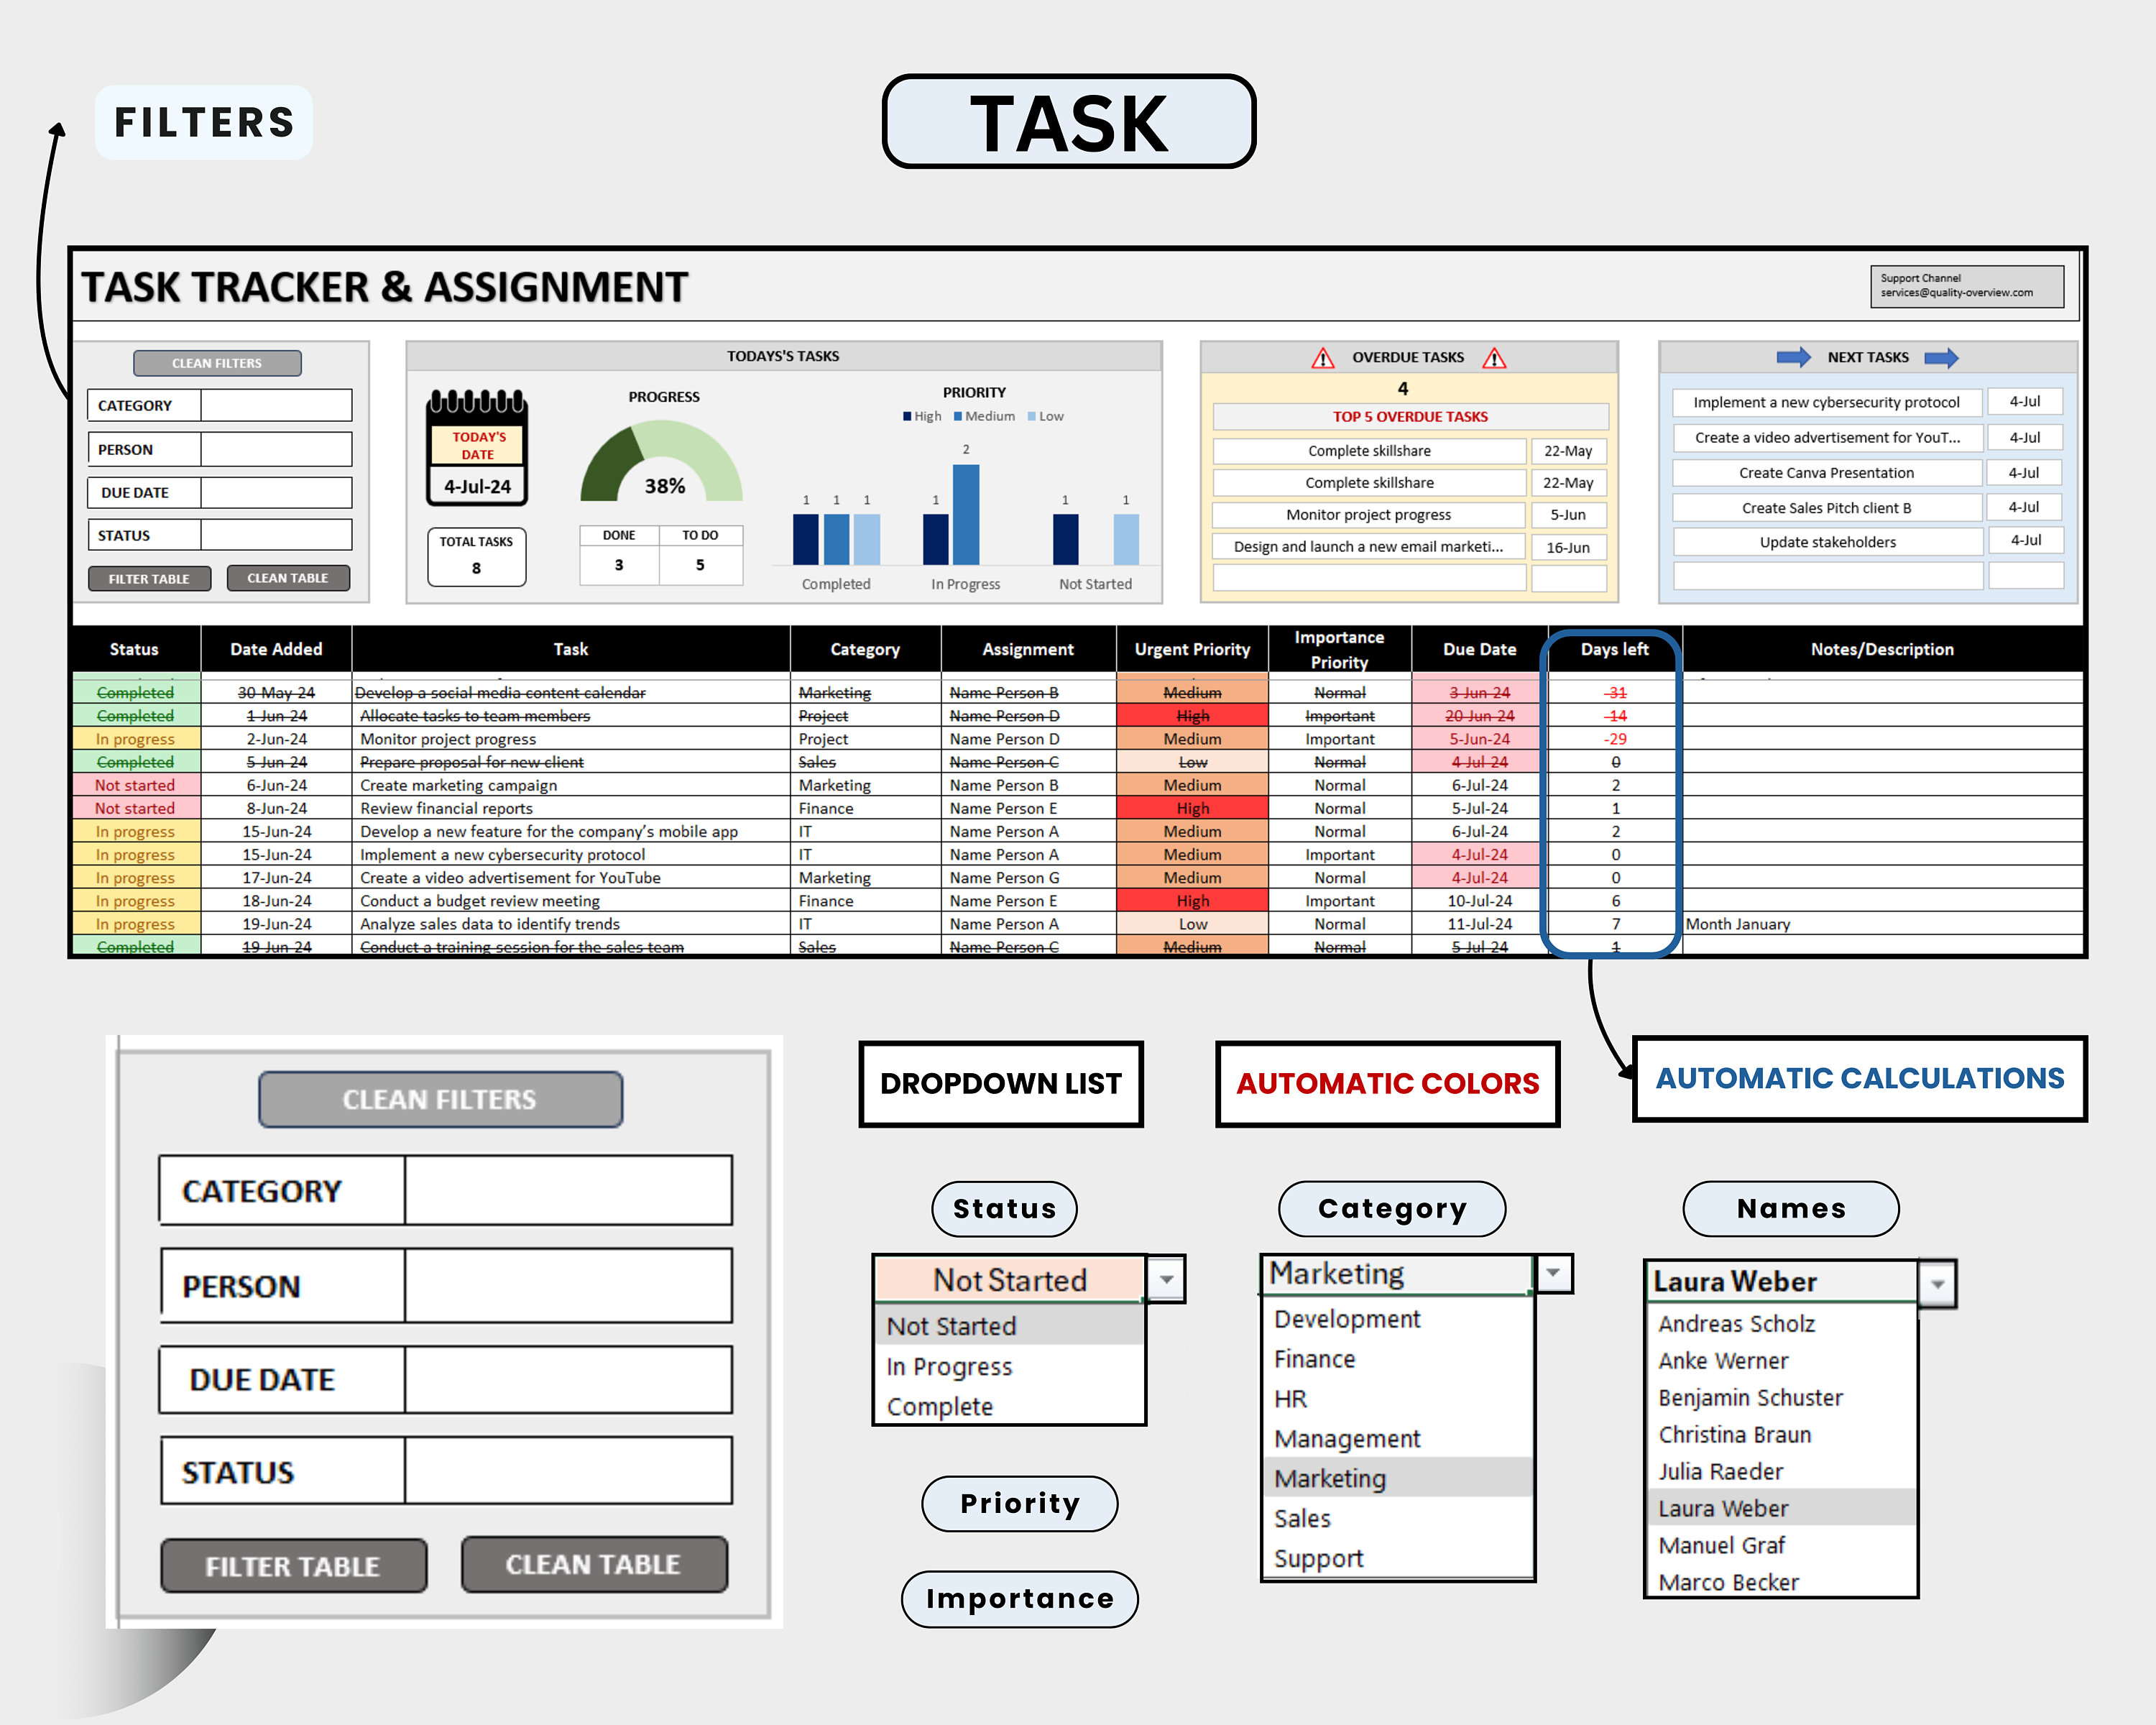
Task: Open the Names dropdown showing Laura Weber
Action: click(x=1938, y=1282)
